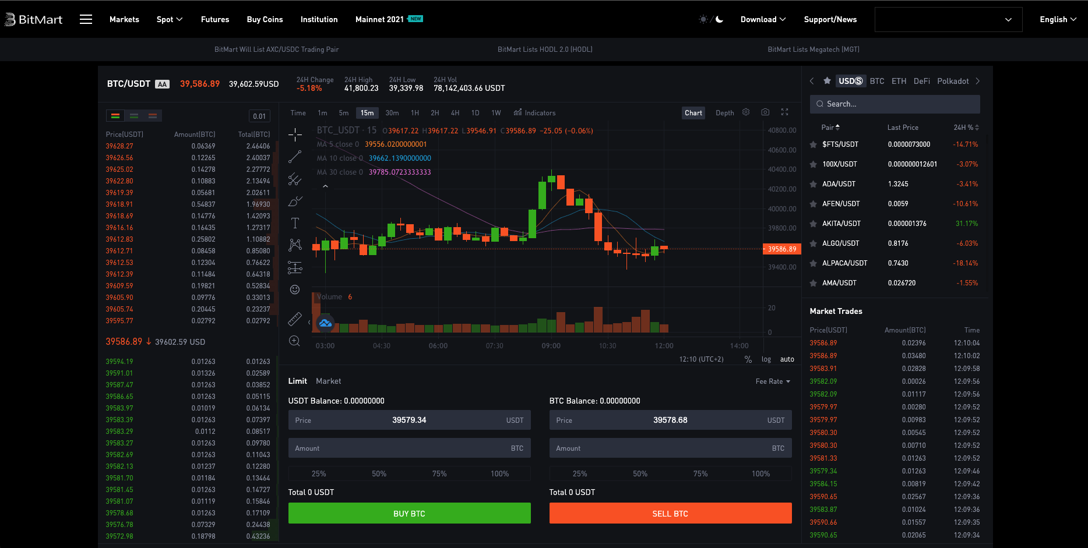This screenshot has width=1088, height=548.
Task: Open the account dropdown box in the header
Action: [x=949, y=19]
